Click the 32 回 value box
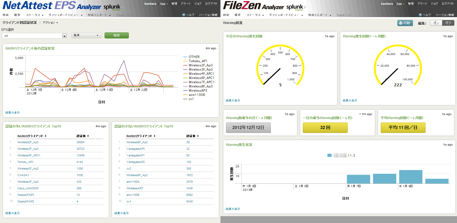The image size is (457, 223). (x=325, y=128)
